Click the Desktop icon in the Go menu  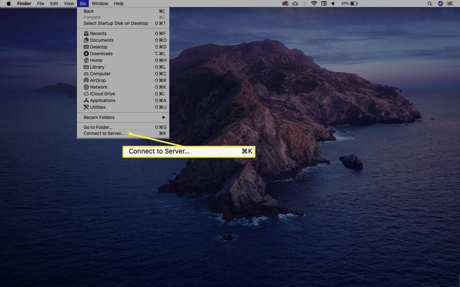[x=86, y=47]
